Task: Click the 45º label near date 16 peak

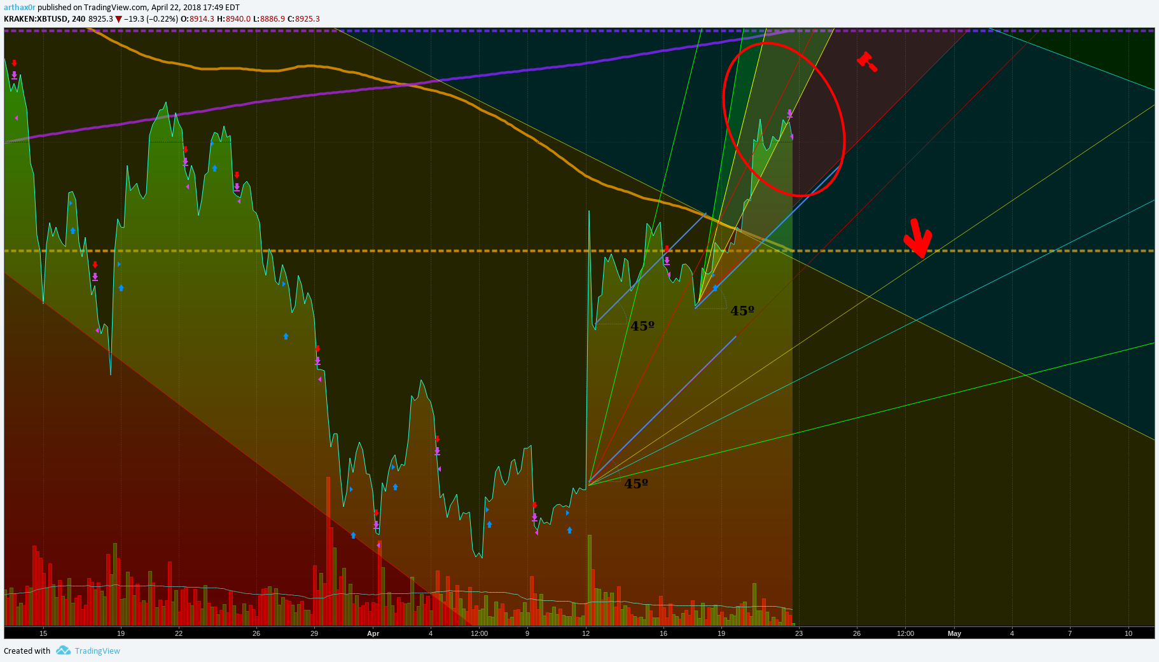Action: click(642, 326)
